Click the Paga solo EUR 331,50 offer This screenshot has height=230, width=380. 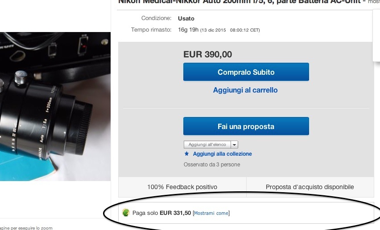161,213
